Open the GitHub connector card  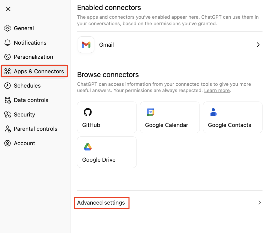click(x=107, y=117)
